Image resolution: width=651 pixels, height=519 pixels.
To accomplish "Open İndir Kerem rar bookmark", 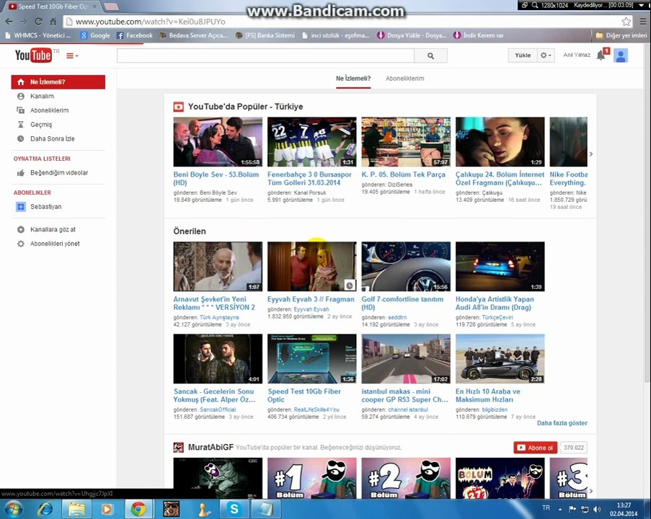I will 478,35.
